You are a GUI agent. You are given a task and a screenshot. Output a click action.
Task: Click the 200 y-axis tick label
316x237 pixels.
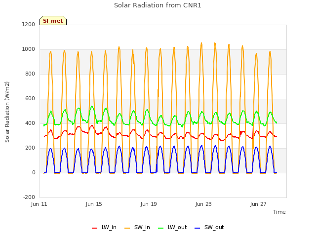pyautogui.click(x=30, y=148)
